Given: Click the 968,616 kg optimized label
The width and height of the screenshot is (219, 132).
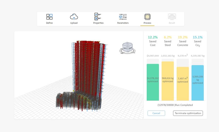Looking at the screenshot, I should (168, 80).
